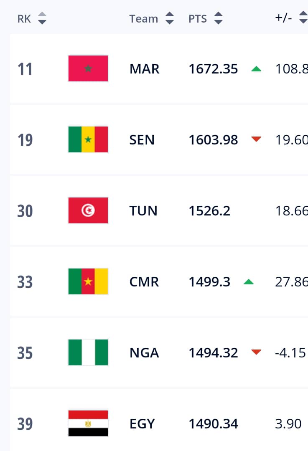The width and height of the screenshot is (308, 451).
Task: Sort by the PTS column arrows
Action: (219, 18)
